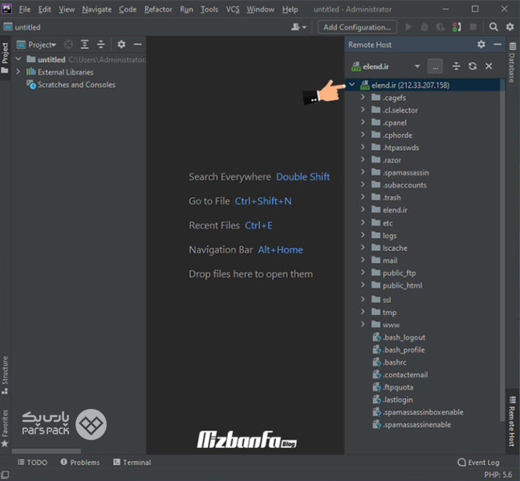Click Run with Coverage icon
This screenshot has height=481, width=520.
441,26
